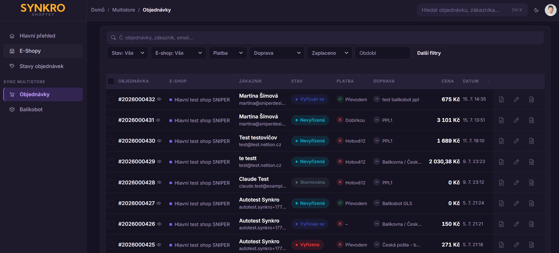The image size is (559, 253).
Task: Open the E-shop: Vše filter dropdown
Action: pyautogui.click(x=179, y=53)
